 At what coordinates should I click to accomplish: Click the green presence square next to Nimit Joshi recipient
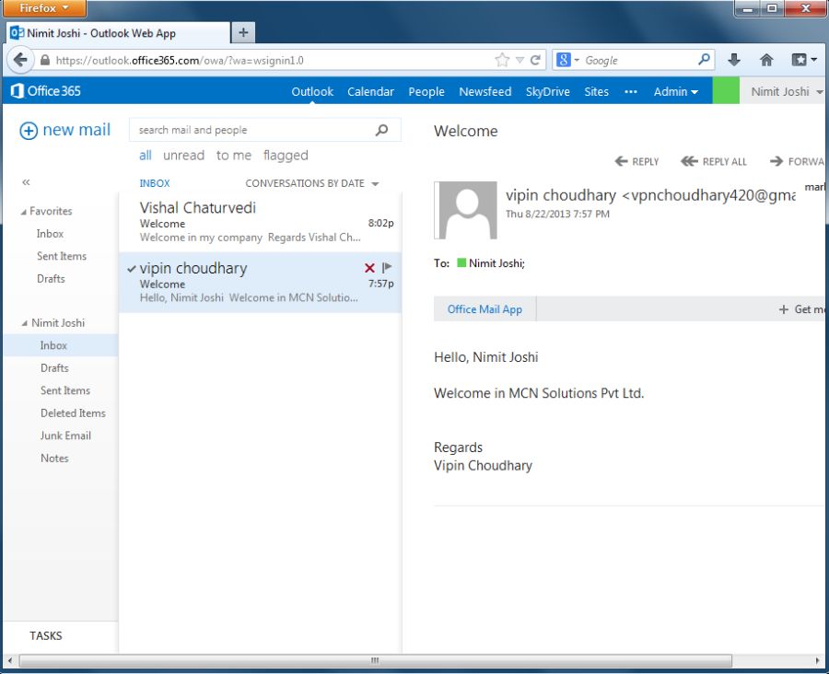(461, 262)
